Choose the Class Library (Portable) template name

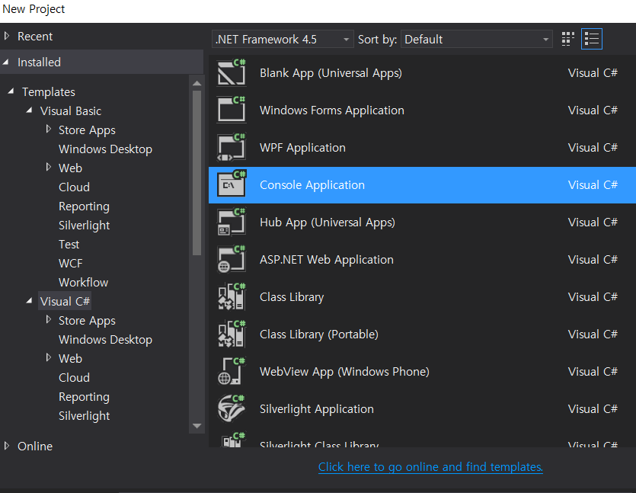[319, 335]
